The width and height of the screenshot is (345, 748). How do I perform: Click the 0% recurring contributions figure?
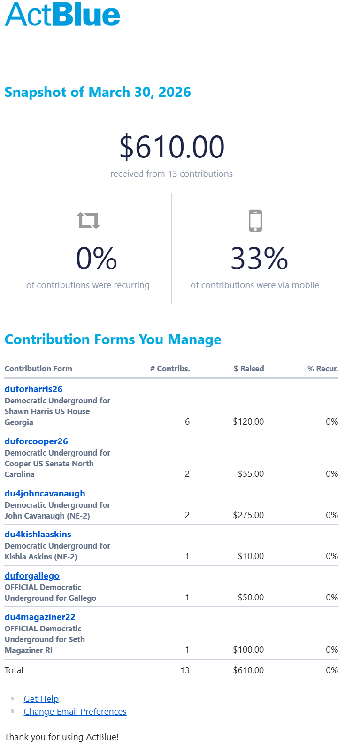click(x=96, y=259)
